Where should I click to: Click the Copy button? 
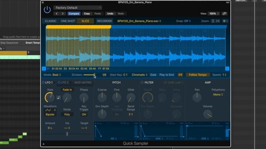pyautogui.click(x=87, y=14)
